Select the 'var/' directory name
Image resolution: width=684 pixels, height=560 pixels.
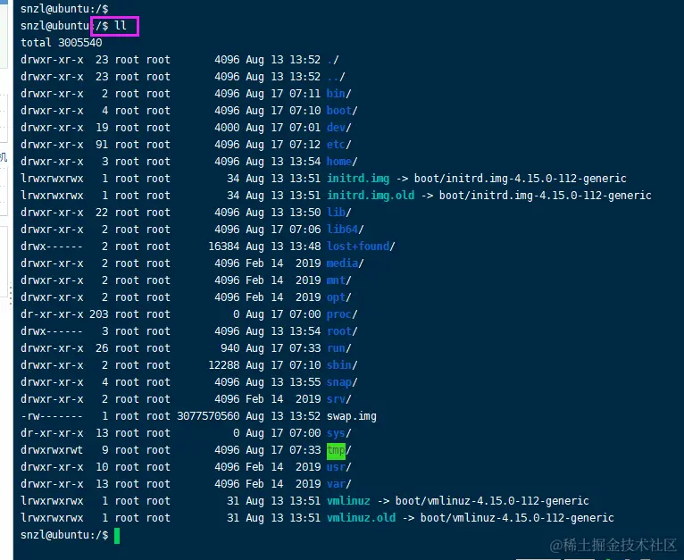coord(339,485)
